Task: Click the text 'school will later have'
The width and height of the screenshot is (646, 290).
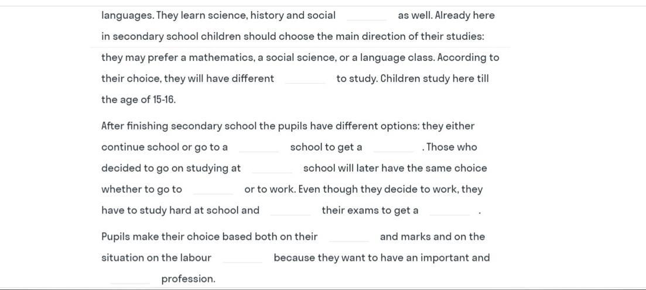Action: pyautogui.click(x=363, y=168)
